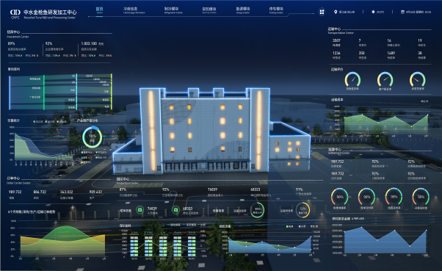Click the yellow 53% equipment ring

(x=302, y=210)
